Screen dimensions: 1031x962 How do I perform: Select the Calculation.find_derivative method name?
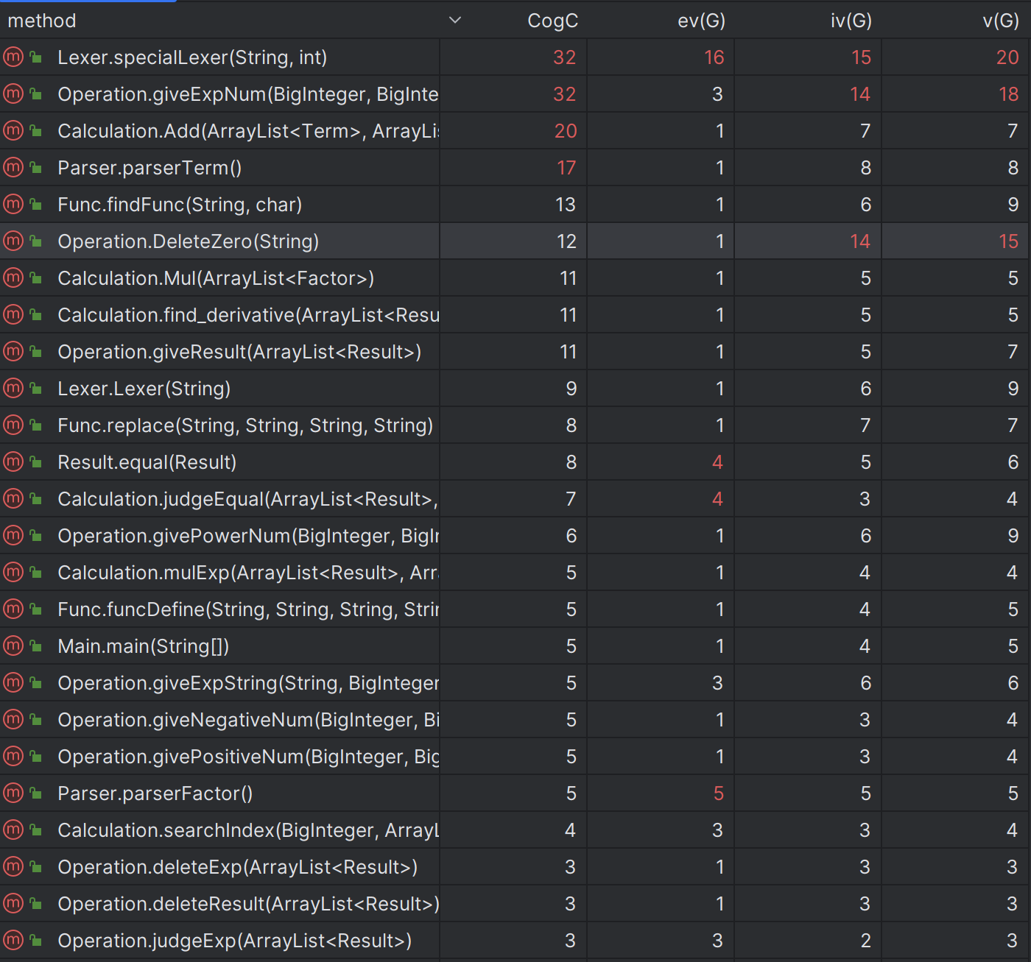click(248, 315)
